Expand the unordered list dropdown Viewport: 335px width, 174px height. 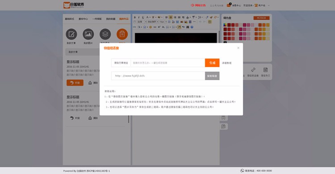pyautogui.click(x=176, y=27)
